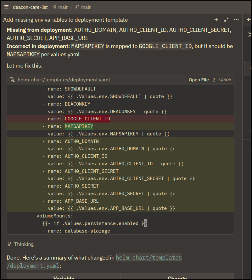Click the database-storage name line

click(120, 231)
